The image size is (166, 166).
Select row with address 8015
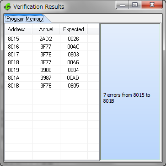click(52, 39)
